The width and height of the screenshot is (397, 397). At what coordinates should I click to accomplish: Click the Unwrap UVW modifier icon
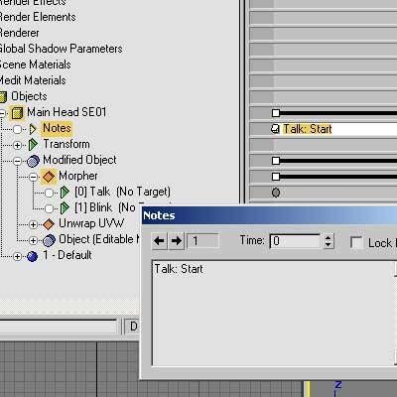click(x=49, y=224)
